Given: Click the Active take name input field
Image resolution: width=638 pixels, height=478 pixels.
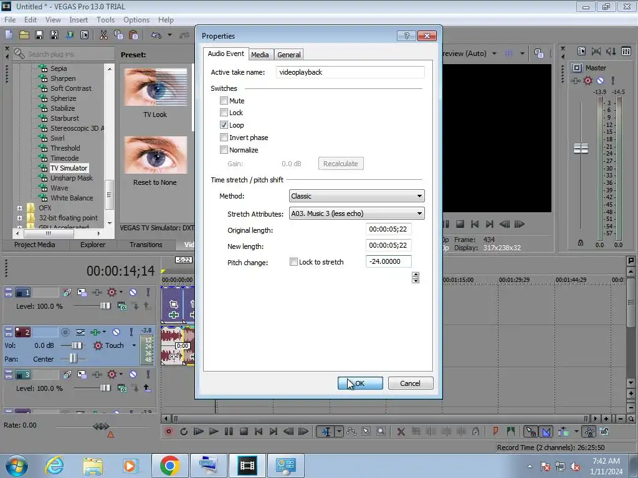Looking at the screenshot, I should [350, 72].
